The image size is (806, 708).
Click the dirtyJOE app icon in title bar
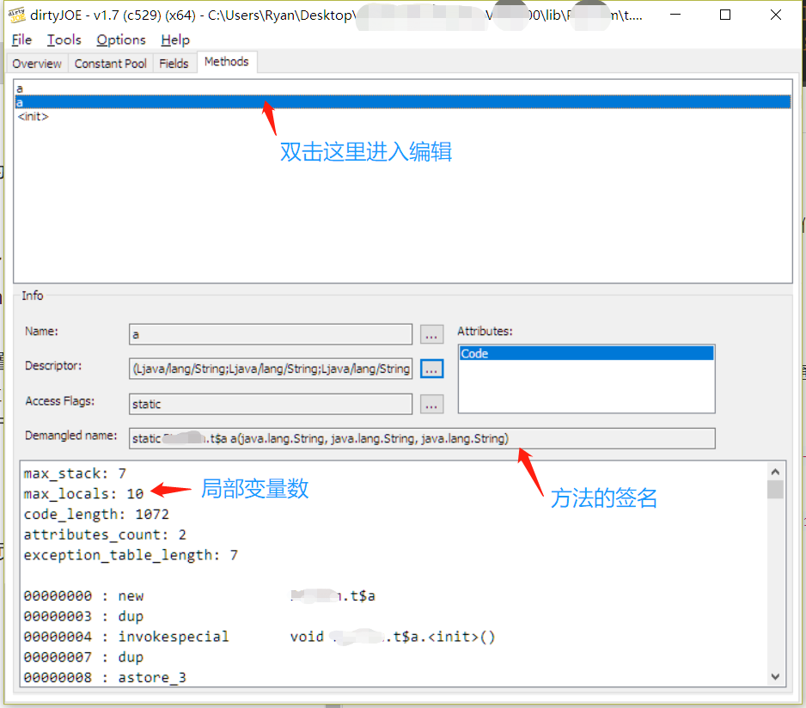[x=16, y=15]
